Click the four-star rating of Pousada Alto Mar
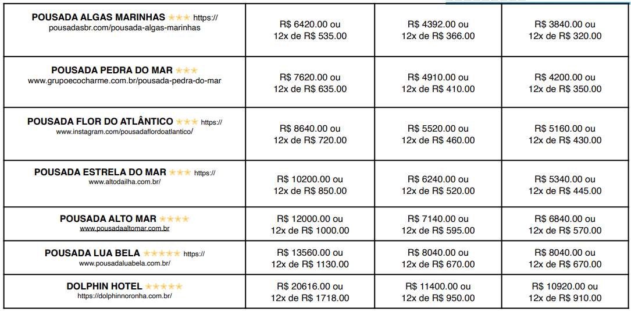Viewport: 631px width, 311px height. pyautogui.click(x=173, y=219)
